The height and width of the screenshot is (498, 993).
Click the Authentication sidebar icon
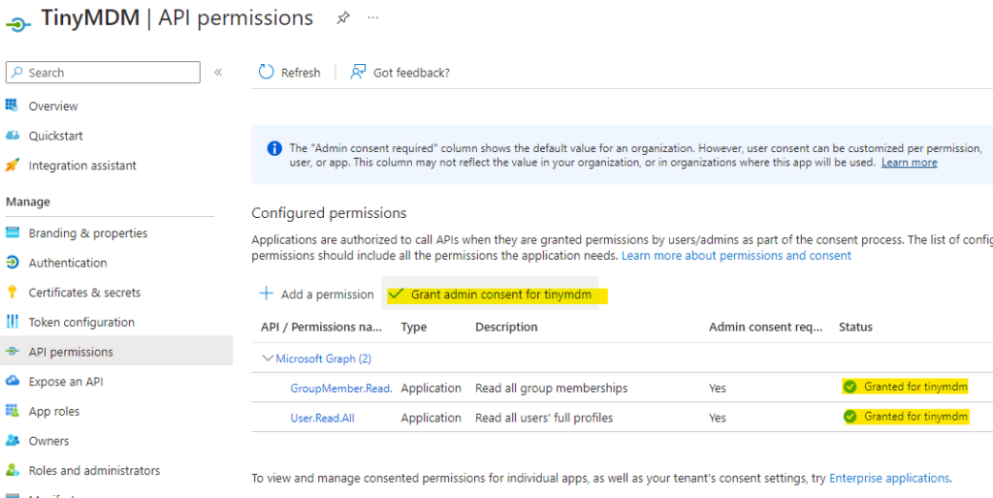coord(12,262)
